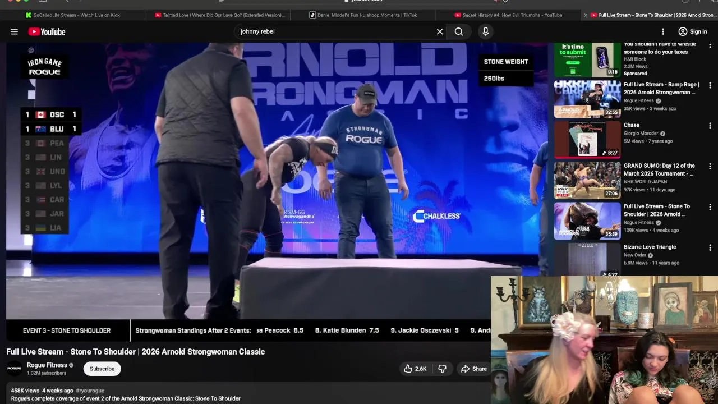Image resolution: width=718 pixels, height=404 pixels.
Task: Like the video with thumbs-up 2.6K
Action: [x=415, y=369]
